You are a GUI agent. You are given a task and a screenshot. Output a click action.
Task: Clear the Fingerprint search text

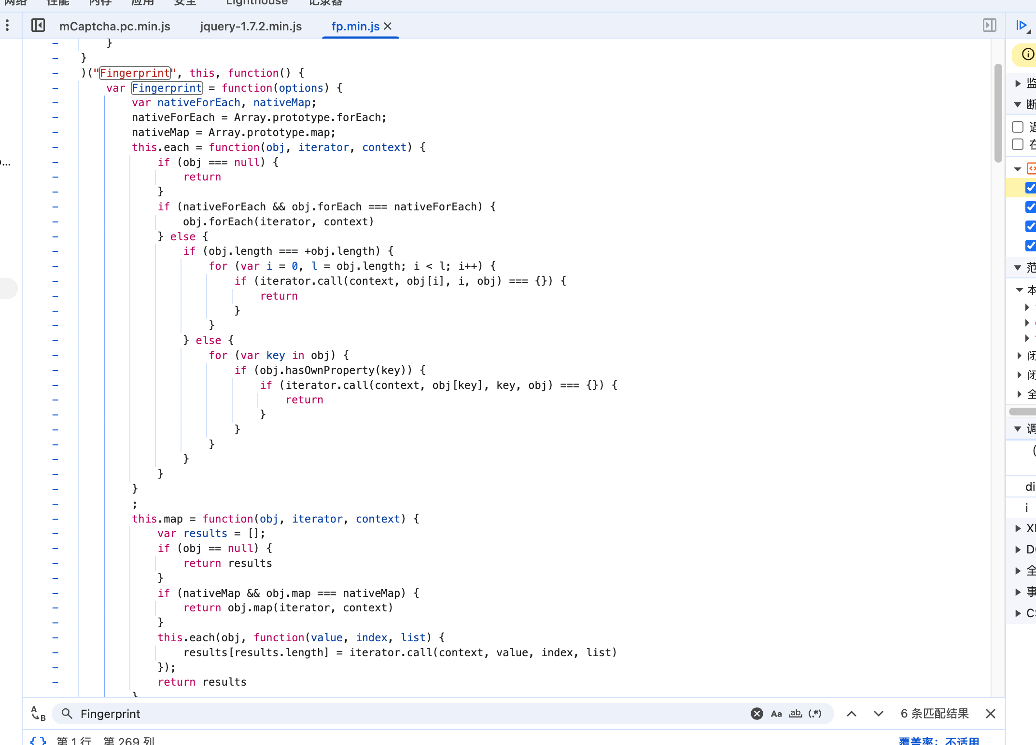click(757, 714)
